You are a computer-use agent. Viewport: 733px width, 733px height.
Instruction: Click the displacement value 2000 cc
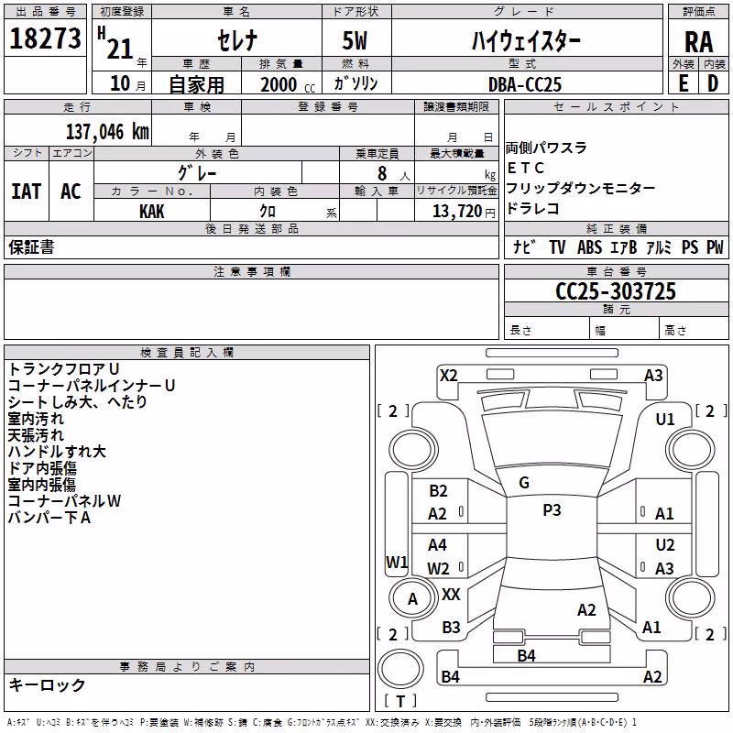tap(288, 84)
